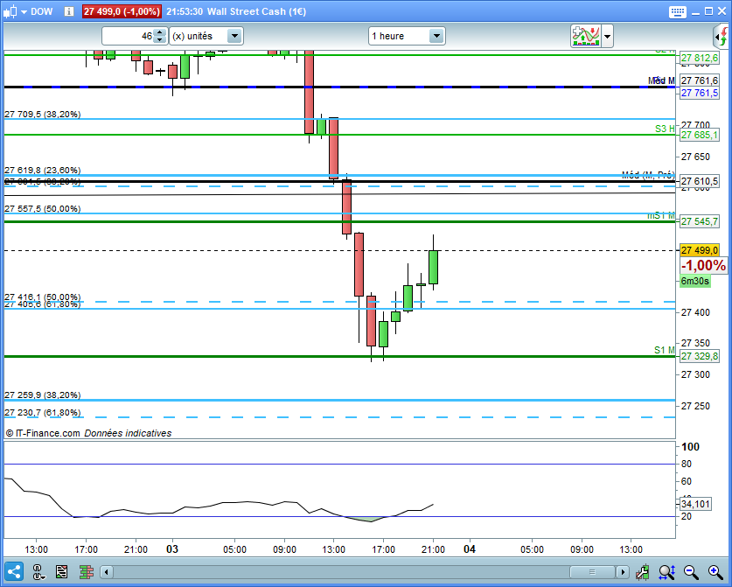This screenshot has width=732, height=587.
Task: Open the chart link group icon
Action: coord(38,571)
